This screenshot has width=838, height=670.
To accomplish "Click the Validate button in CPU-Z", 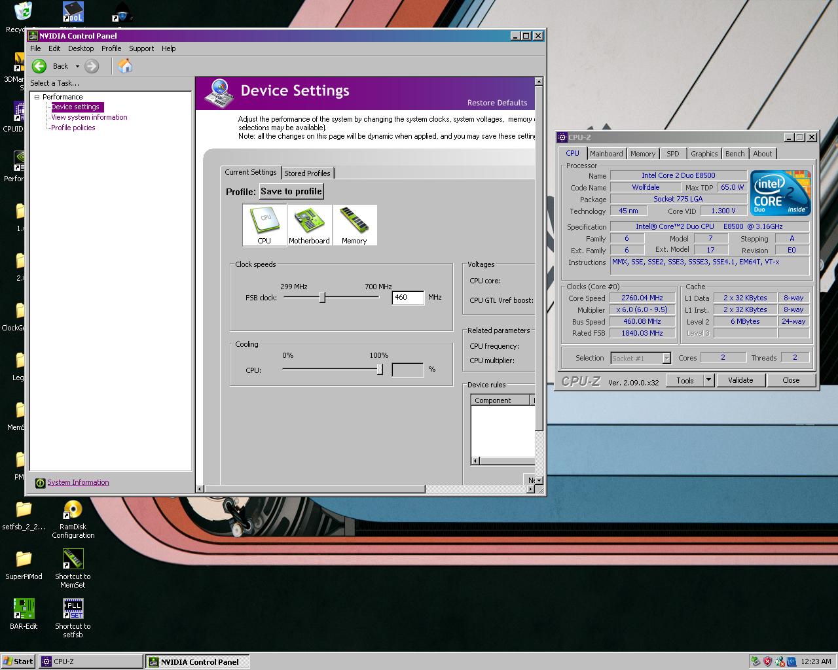I will tap(740, 380).
